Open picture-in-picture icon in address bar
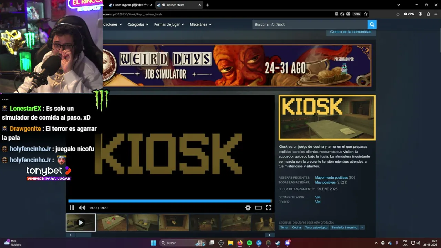Viewport: 441px width, 248px height. 342,14
